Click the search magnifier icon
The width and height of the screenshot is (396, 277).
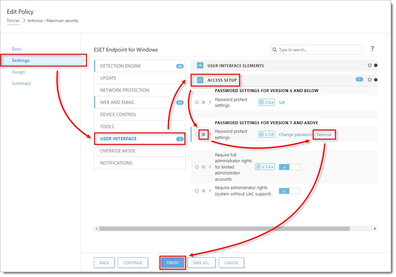pyautogui.click(x=275, y=50)
